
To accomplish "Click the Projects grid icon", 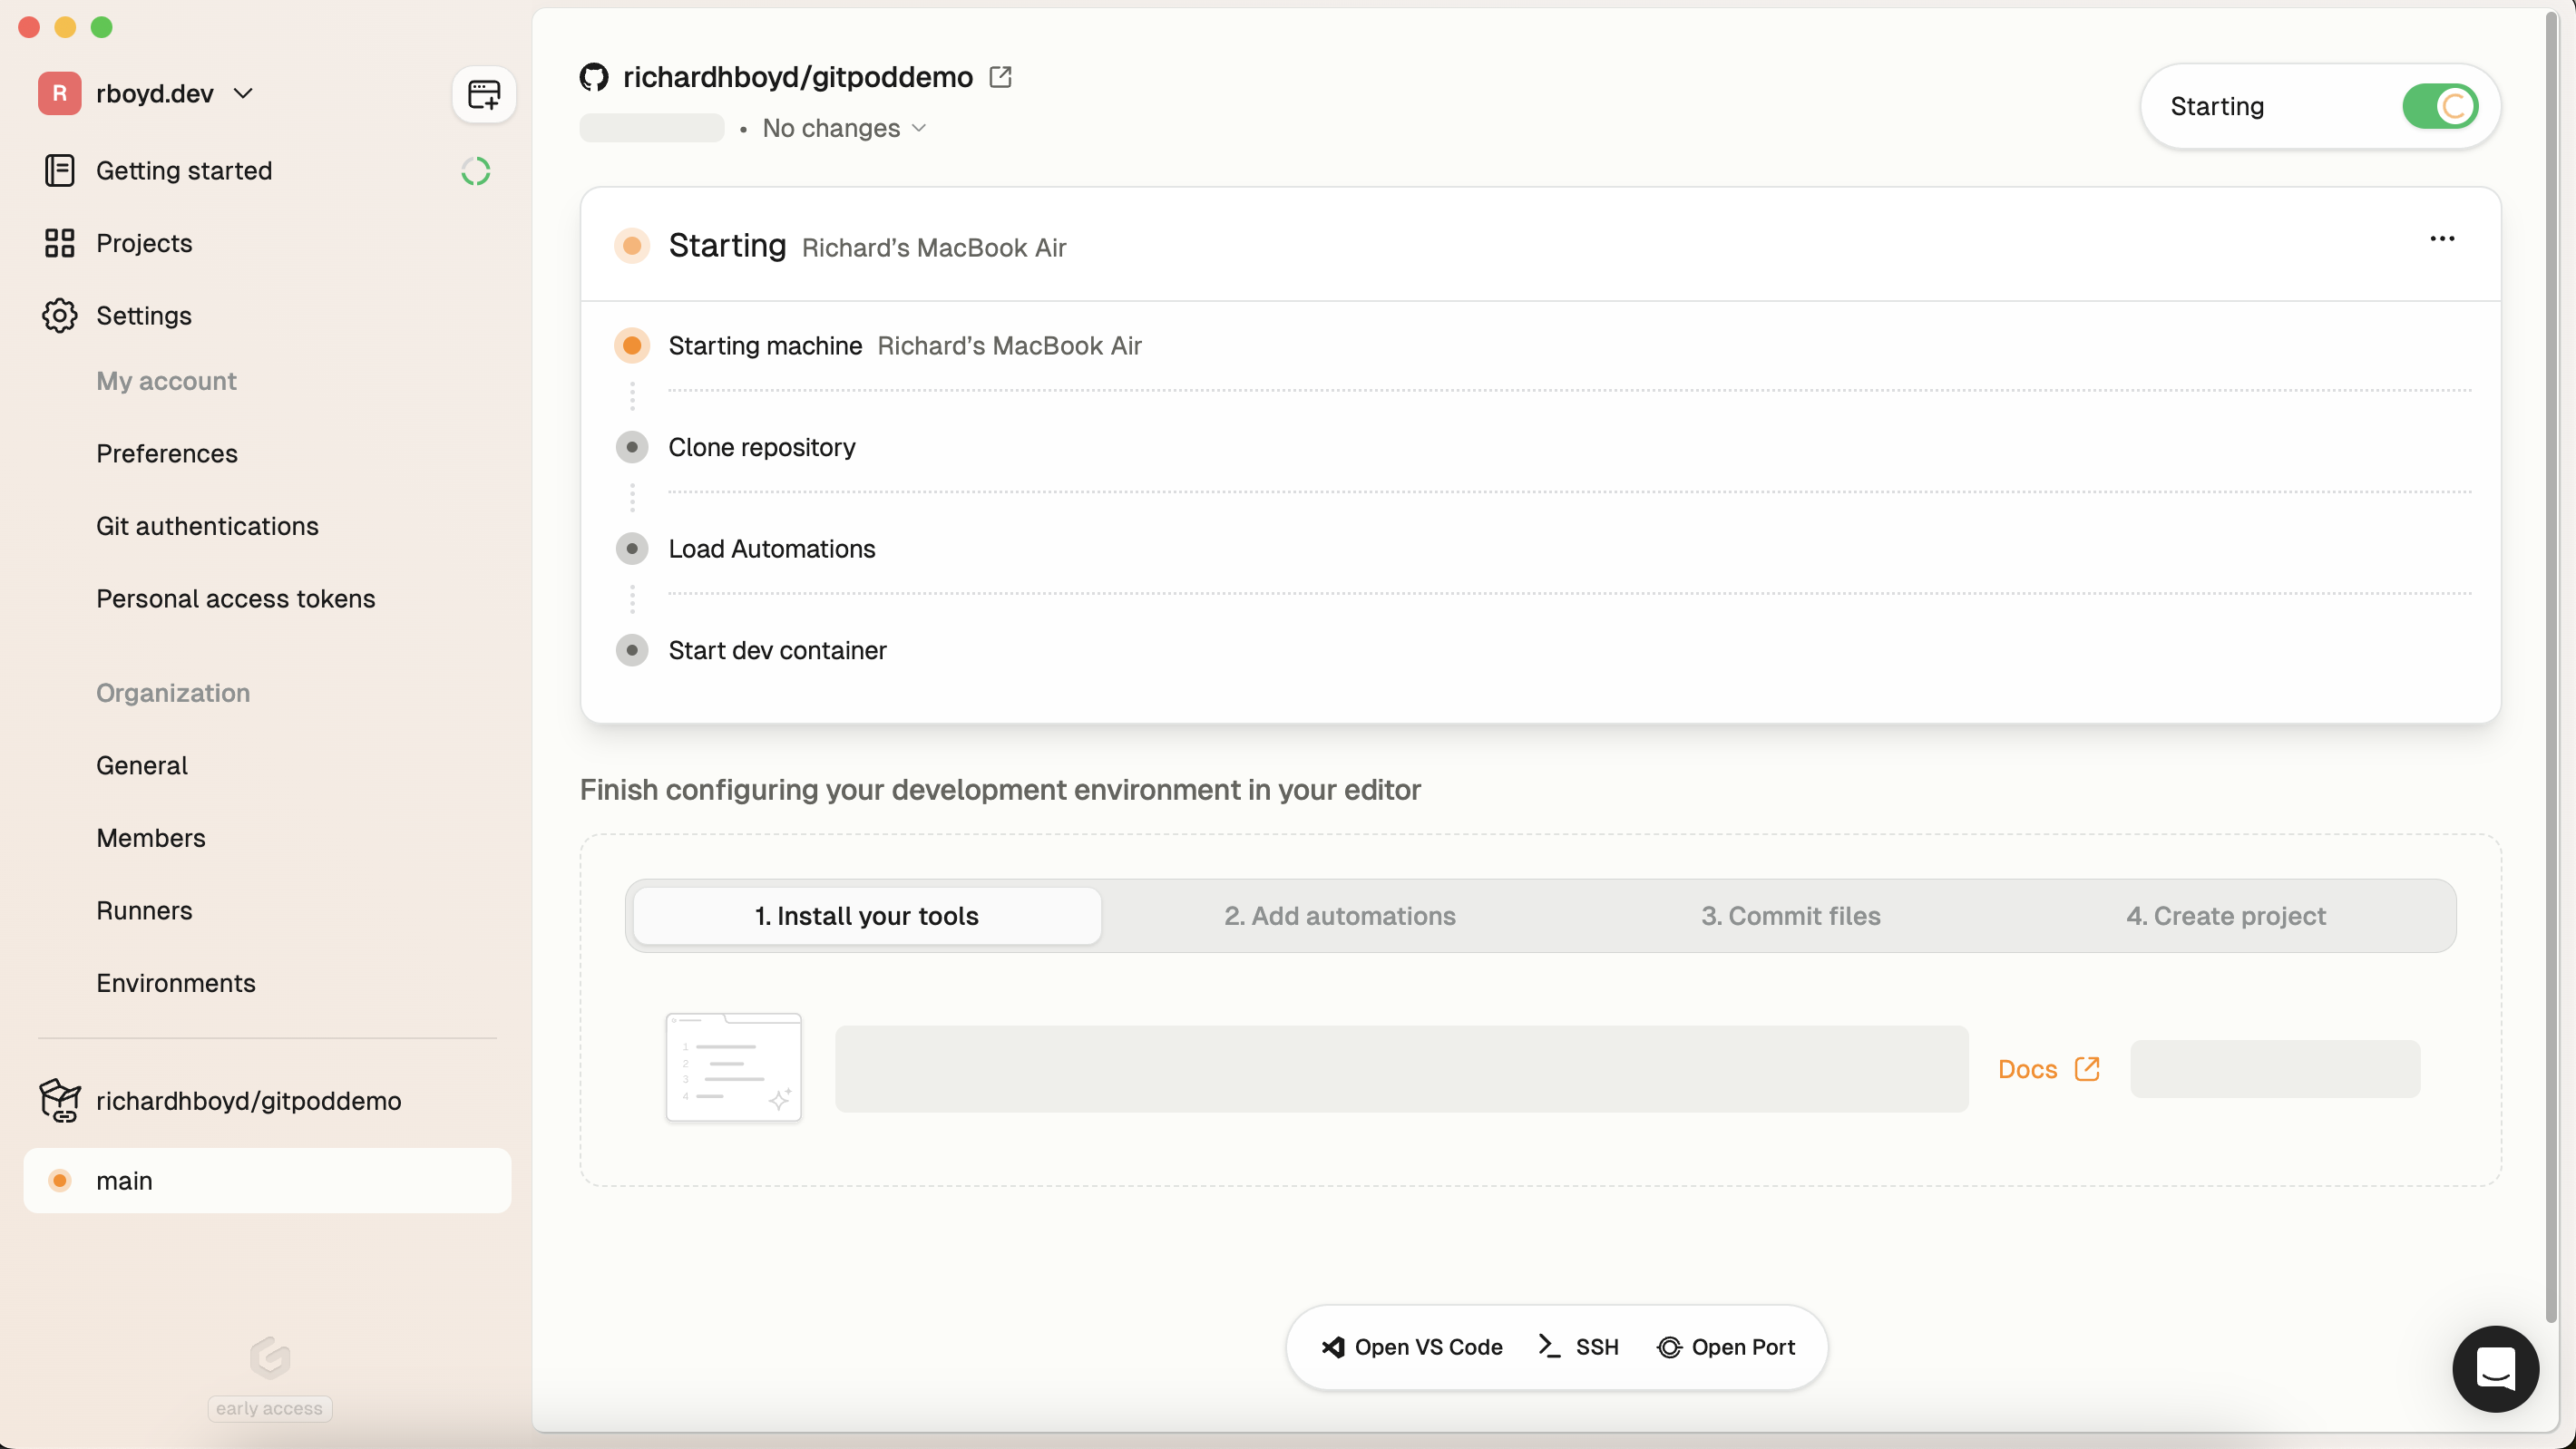I will pos(59,243).
